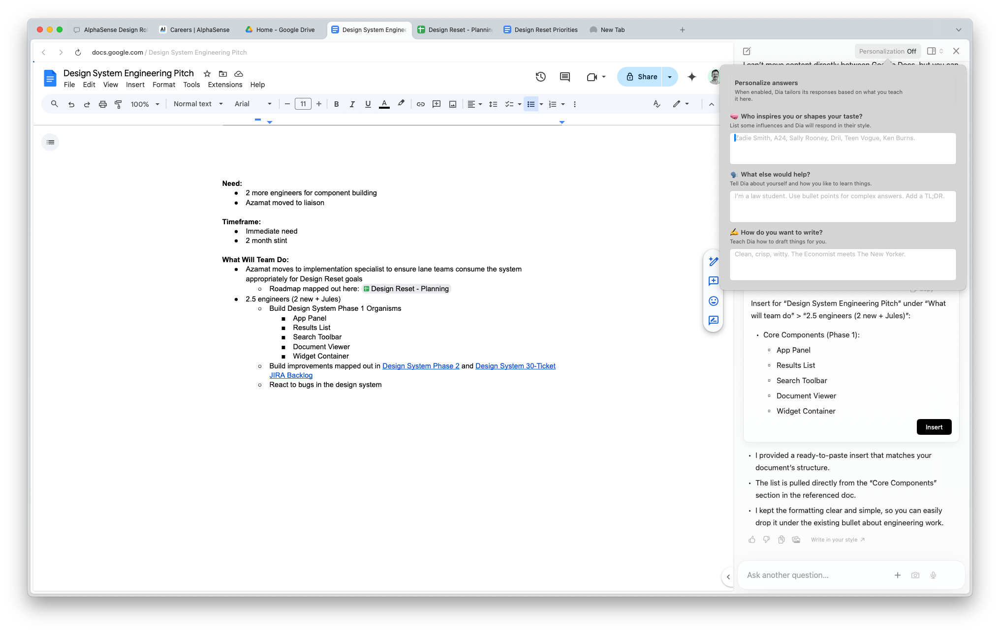
Task: Click thumbs up on Dia response
Action: point(751,540)
